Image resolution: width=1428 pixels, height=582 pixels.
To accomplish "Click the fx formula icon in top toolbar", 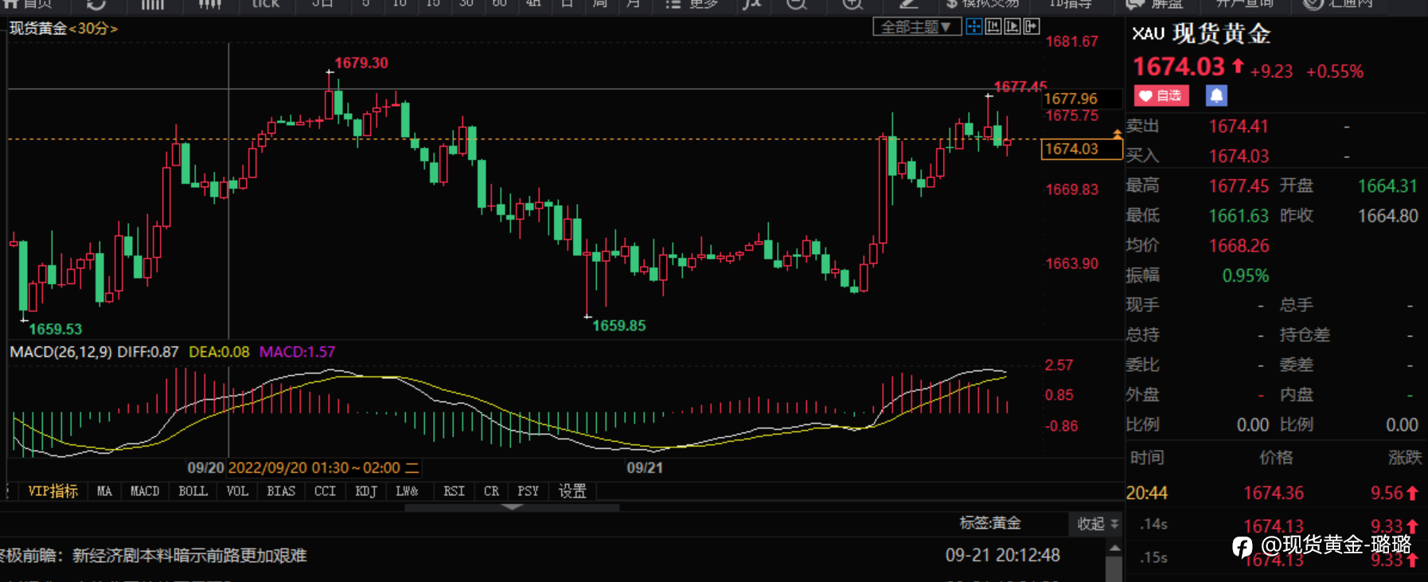I will pos(751,4).
